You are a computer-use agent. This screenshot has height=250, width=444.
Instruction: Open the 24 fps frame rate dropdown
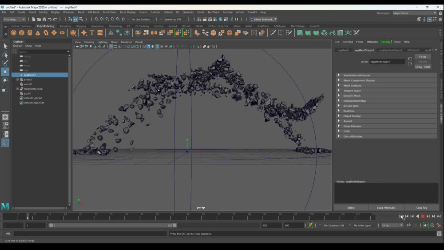(392, 226)
